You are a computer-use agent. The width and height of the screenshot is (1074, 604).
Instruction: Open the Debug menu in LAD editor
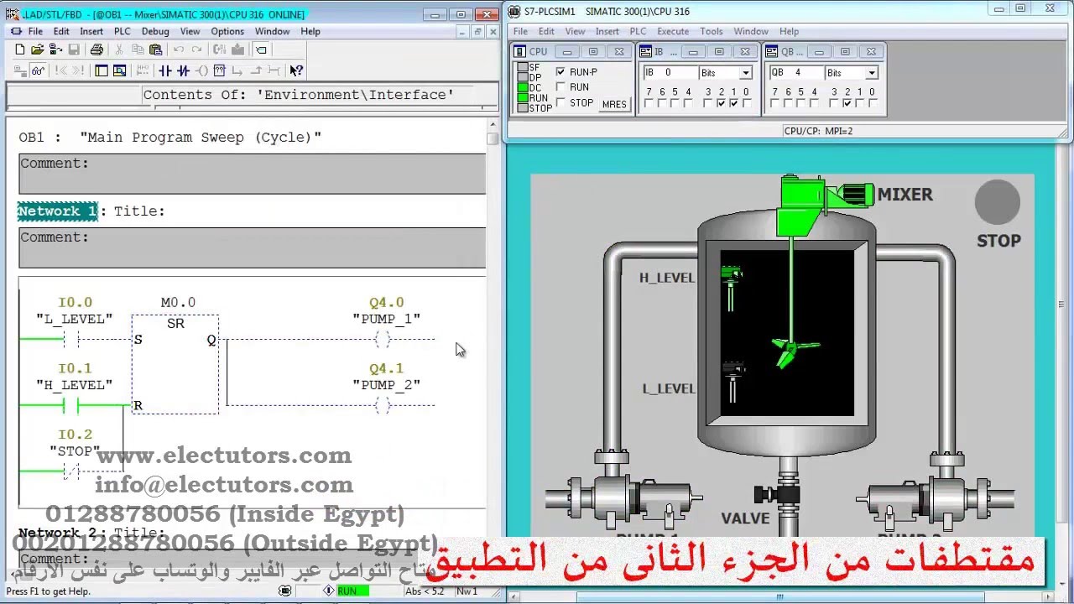pyautogui.click(x=155, y=31)
